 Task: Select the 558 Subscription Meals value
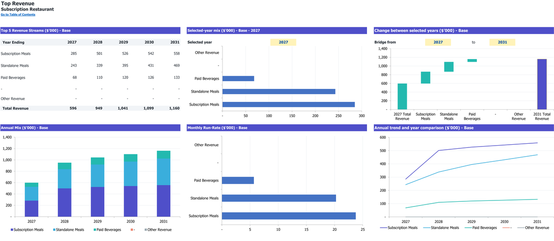pos(176,53)
